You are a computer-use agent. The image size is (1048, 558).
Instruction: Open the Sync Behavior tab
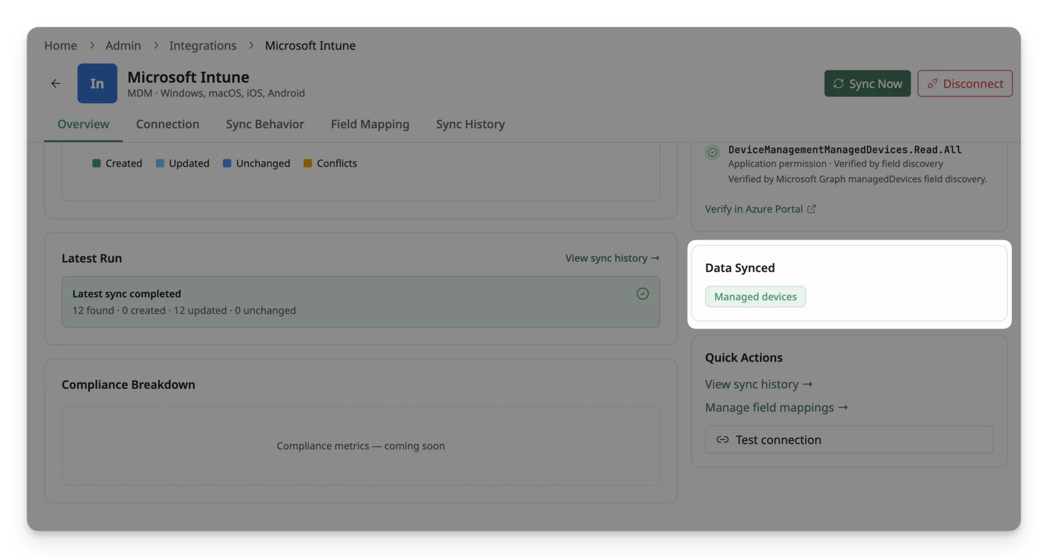265,124
